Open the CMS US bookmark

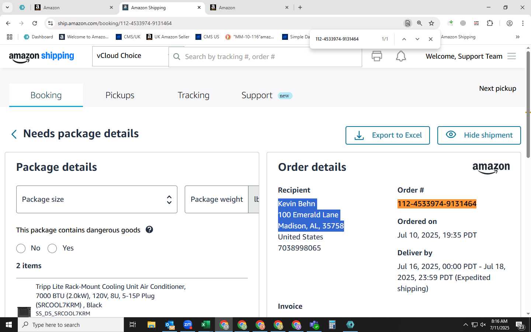pyautogui.click(x=207, y=37)
